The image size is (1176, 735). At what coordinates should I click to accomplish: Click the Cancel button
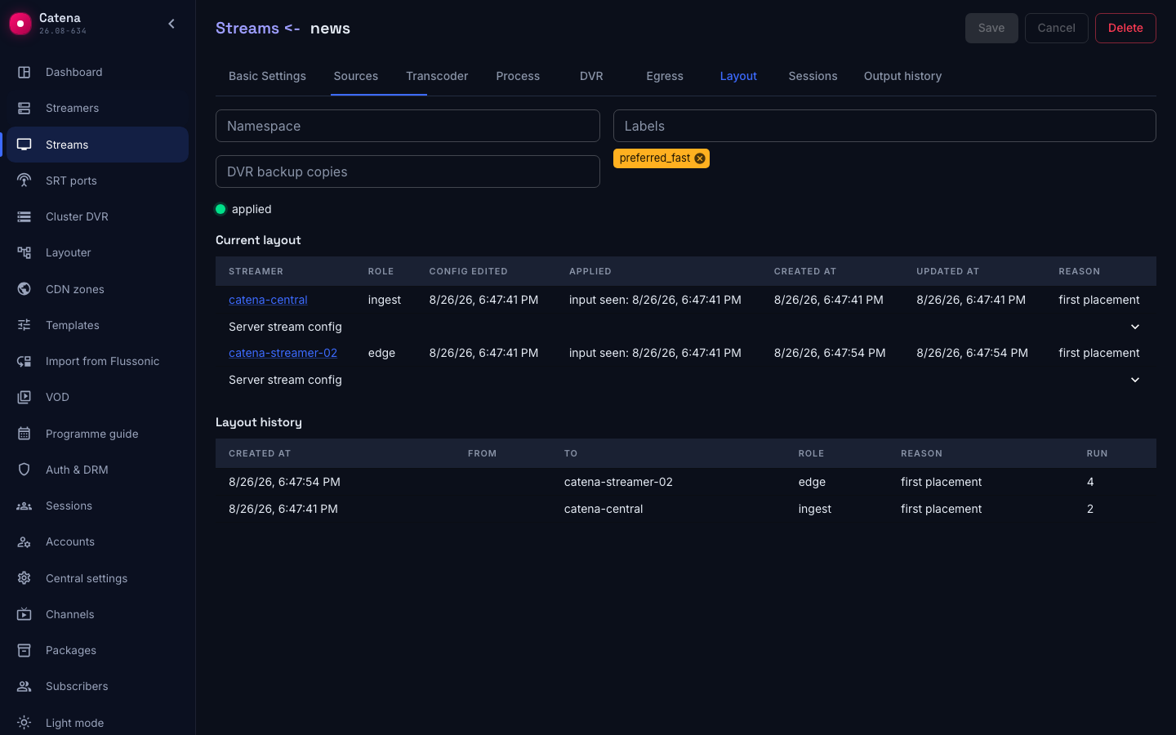1056,28
